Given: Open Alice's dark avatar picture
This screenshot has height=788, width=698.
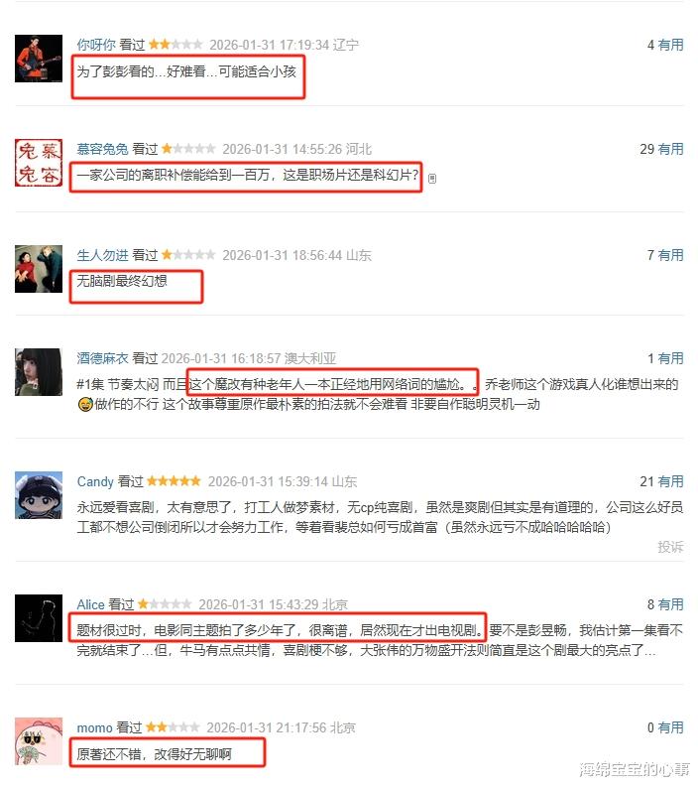Looking at the screenshot, I should [39, 618].
